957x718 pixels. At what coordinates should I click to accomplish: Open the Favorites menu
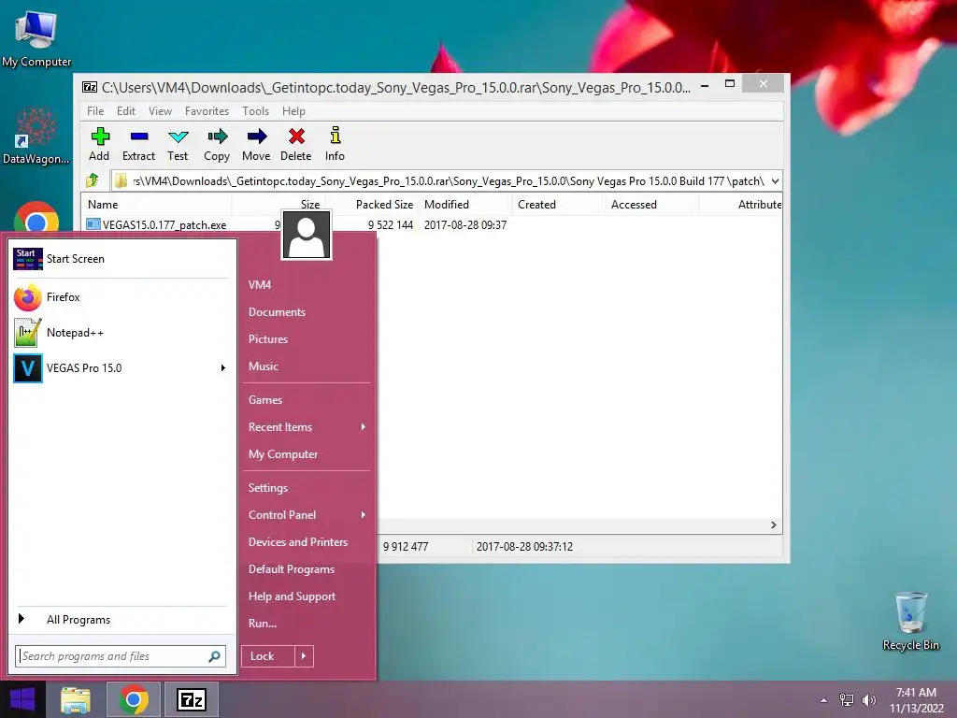click(x=207, y=111)
